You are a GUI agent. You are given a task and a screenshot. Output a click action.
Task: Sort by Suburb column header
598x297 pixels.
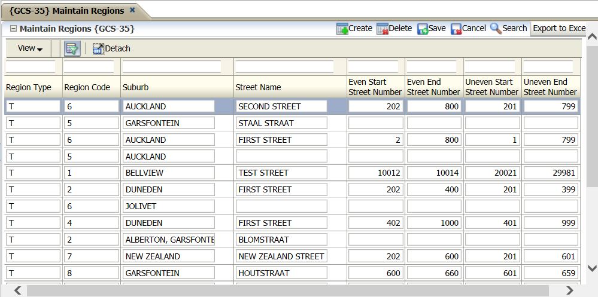136,87
